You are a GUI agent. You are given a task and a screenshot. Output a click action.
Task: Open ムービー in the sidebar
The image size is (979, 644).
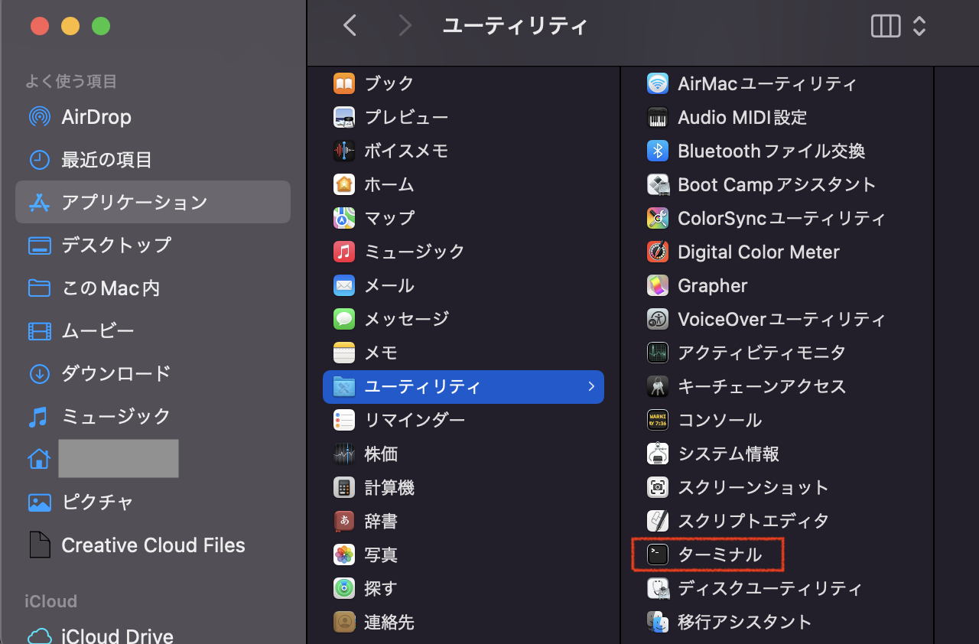pos(153,331)
